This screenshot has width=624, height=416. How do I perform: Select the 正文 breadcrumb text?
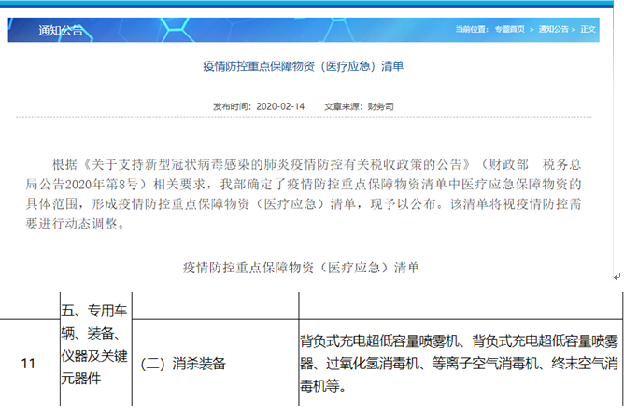click(588, 29)
